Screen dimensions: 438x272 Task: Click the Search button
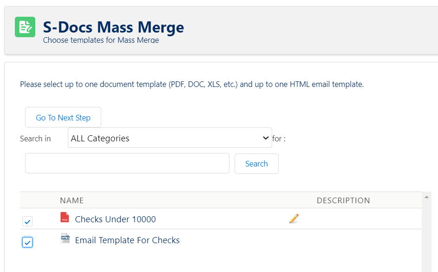pos(256,164)
